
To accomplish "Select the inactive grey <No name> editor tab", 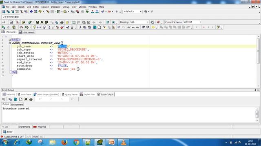I will point(27,32).
